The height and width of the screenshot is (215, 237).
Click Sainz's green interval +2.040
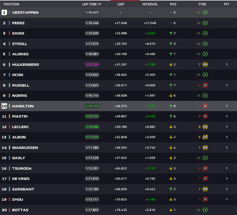(150, 33)
